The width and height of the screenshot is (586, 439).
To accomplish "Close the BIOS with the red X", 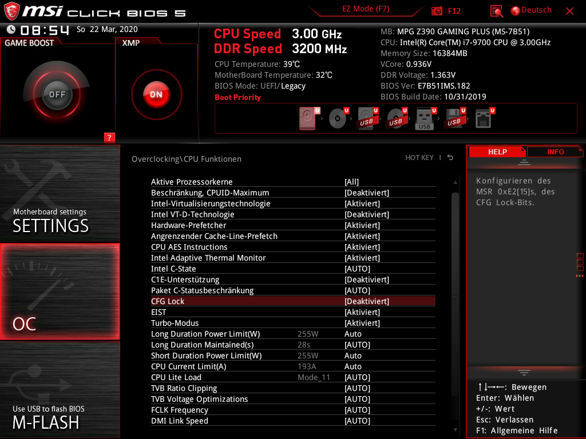I will point(569,11).
